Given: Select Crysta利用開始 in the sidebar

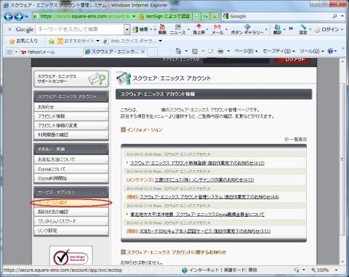Looking at the screenshot, I should (71, 178).
